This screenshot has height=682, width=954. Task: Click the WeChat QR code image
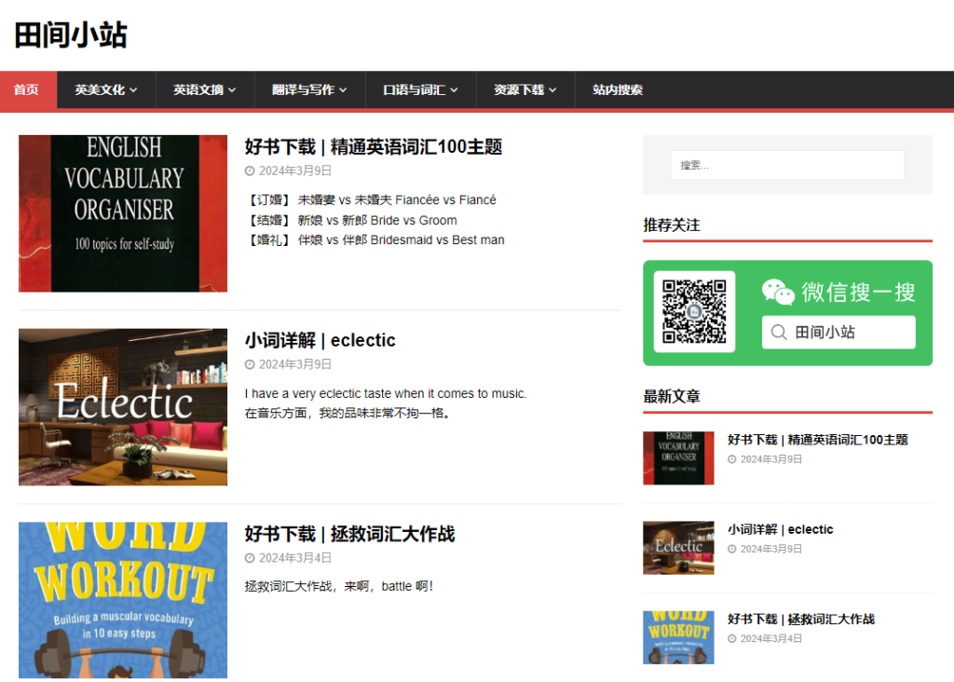pos(694,311)
